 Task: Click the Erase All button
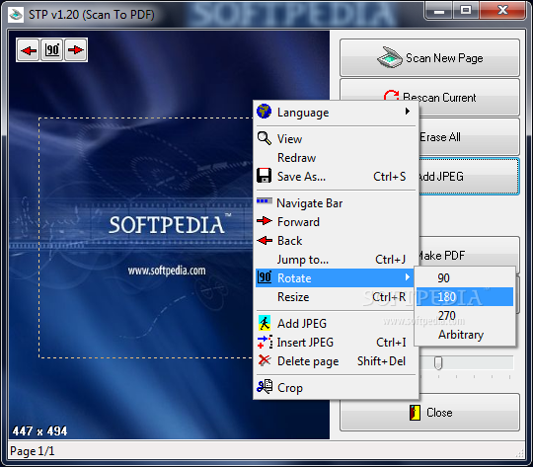pos(469,137)
